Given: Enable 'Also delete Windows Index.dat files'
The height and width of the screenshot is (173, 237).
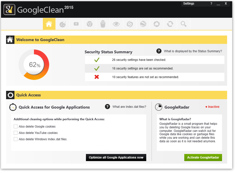Looking at the screenshot, I should click(15, 139).
